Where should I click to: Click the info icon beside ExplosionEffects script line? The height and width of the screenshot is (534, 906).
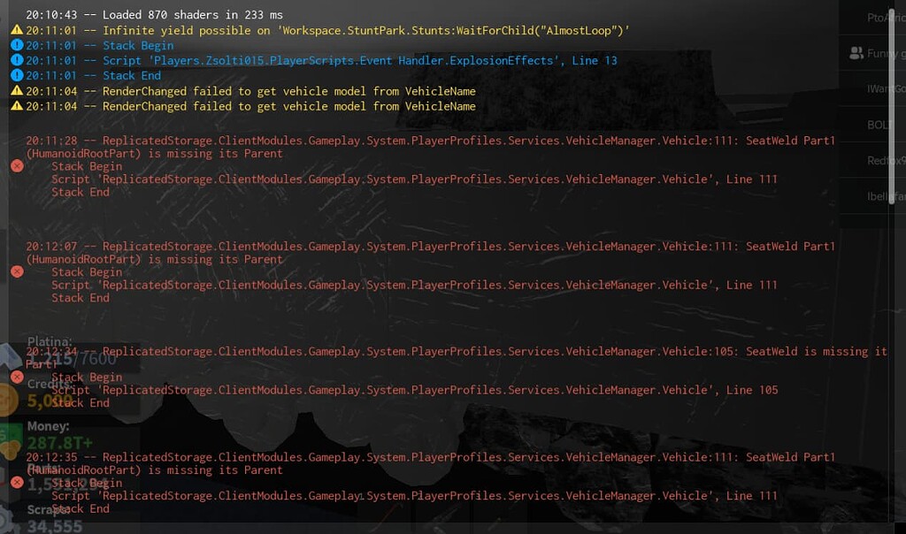(x=16, y=60)
